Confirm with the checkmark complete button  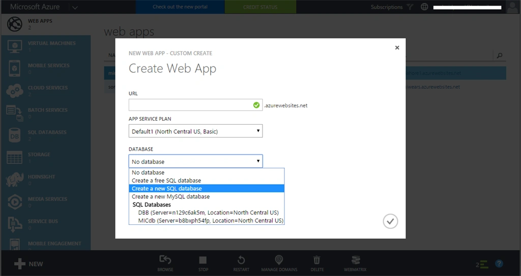coord(390,221)
